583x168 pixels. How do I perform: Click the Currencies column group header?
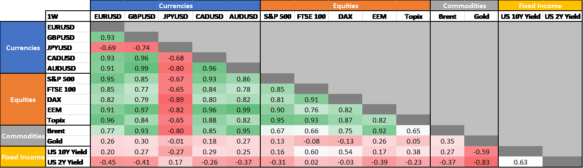click(175, 6)
